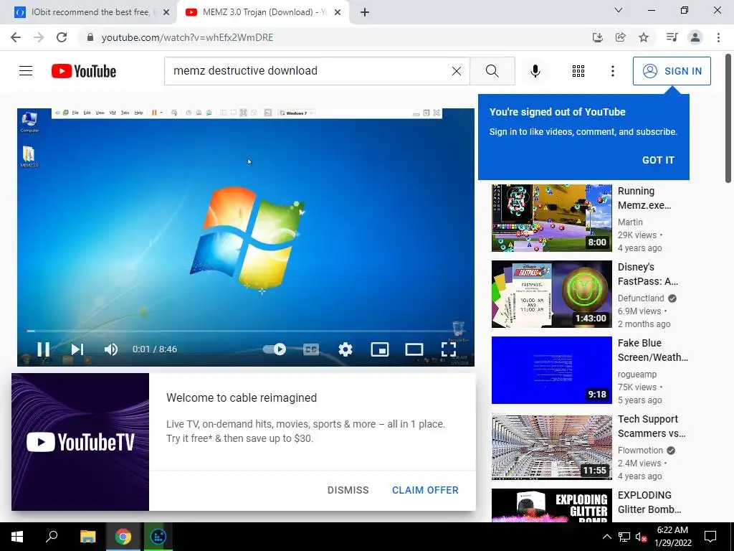Open Chrome three-dot menu

(718, 37)
